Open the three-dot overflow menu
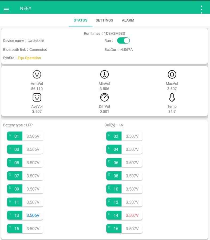This screenshot has height=240, width=210. 201,9
